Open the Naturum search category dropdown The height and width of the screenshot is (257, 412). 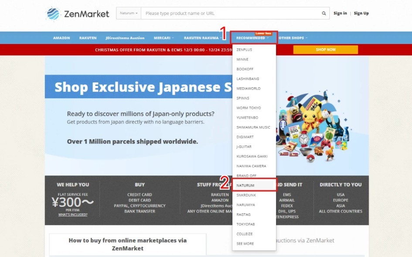click(x=129, y=13)
